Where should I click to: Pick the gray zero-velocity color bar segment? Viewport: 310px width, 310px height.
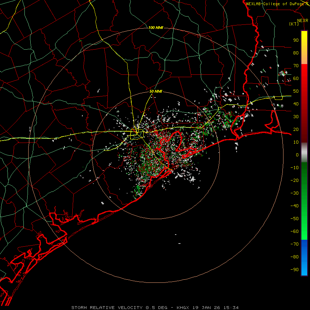tap(304, 153)
